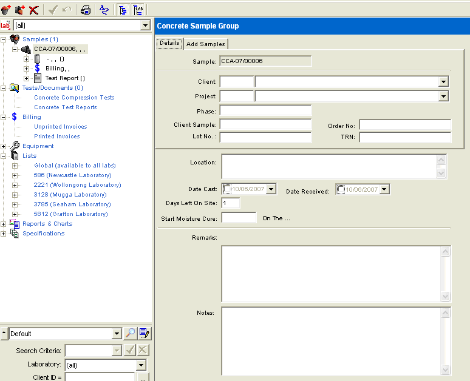Open Unprinted Invoices in Billing
470x381 pixels.
click(60, 127)
